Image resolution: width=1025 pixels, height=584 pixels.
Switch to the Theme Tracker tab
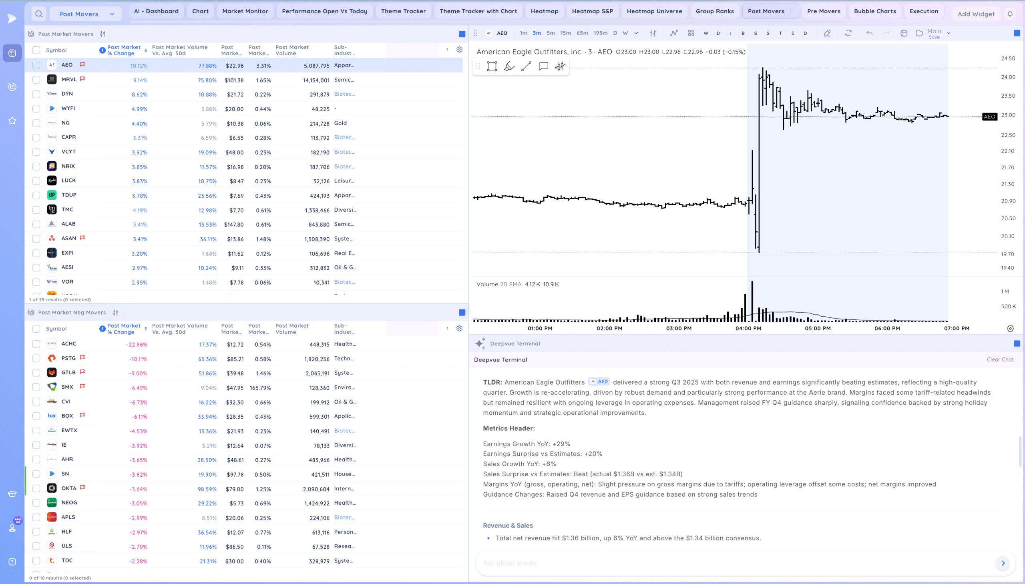(x=403, y=11)
